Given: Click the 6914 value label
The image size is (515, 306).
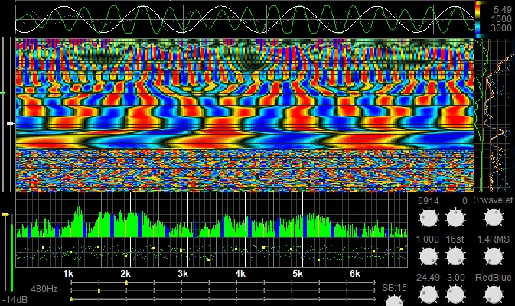Looking at the screenshot, I should [429, 201].
